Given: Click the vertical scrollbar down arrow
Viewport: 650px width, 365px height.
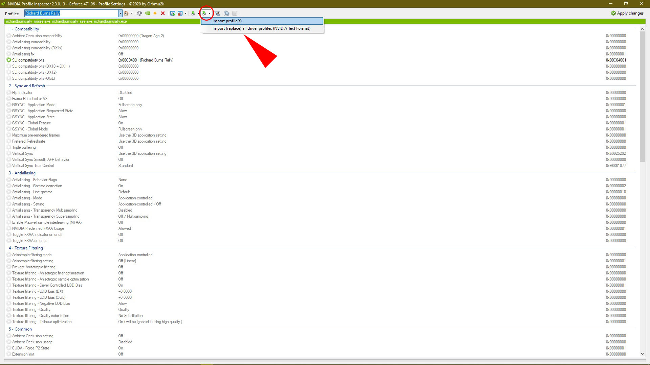Looking at the screenshot, I should (x=642, y=354).
